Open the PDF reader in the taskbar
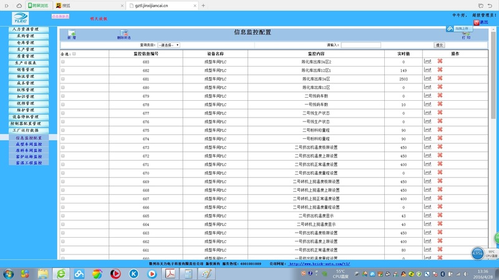 point(170,273)
